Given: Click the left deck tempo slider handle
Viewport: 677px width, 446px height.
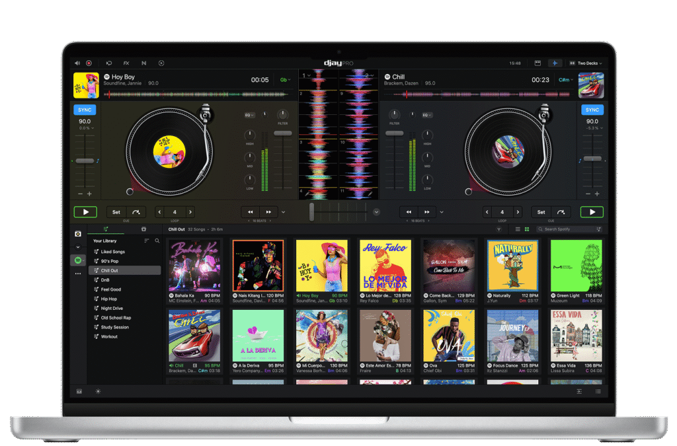Looking at the screenshot, I should click(x=85, y=161).
